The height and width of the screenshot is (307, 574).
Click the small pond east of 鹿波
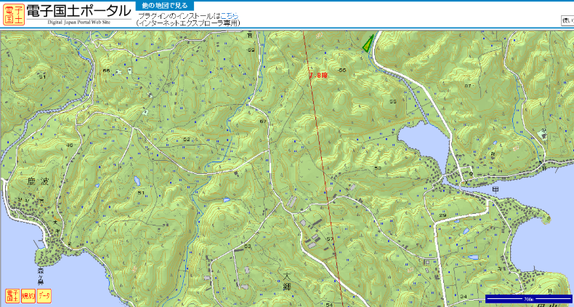click(136, 182)
